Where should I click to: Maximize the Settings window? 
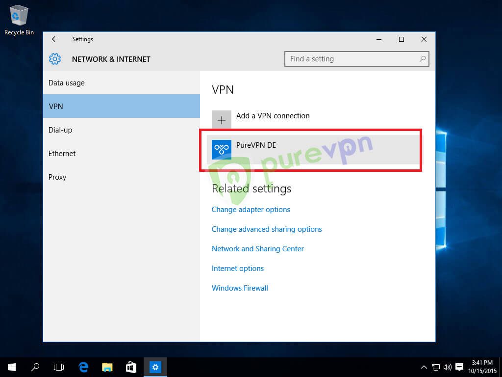coord(402,39)
